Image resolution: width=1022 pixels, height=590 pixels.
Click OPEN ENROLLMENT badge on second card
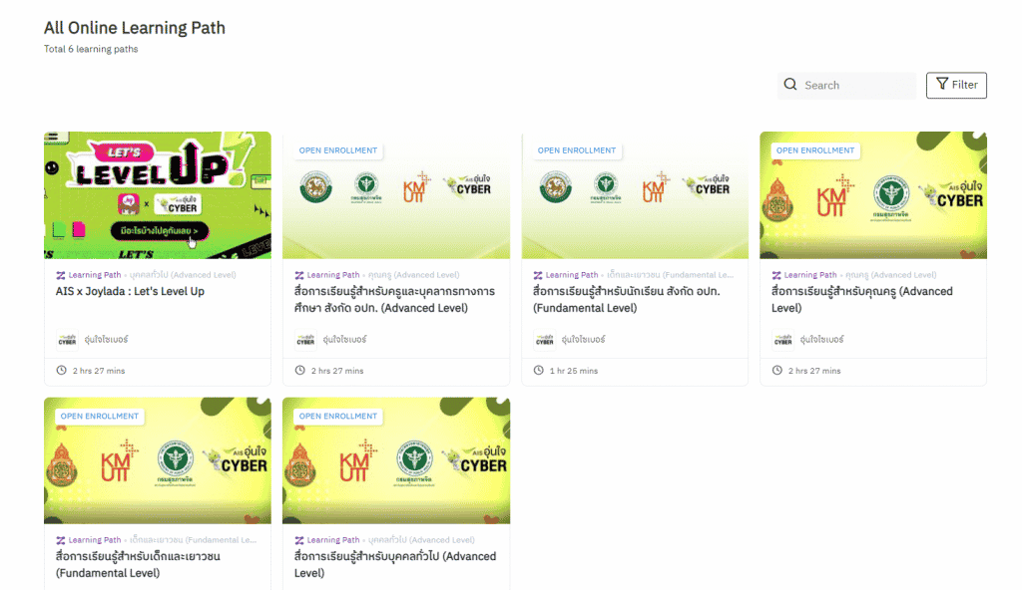point(337,150)
